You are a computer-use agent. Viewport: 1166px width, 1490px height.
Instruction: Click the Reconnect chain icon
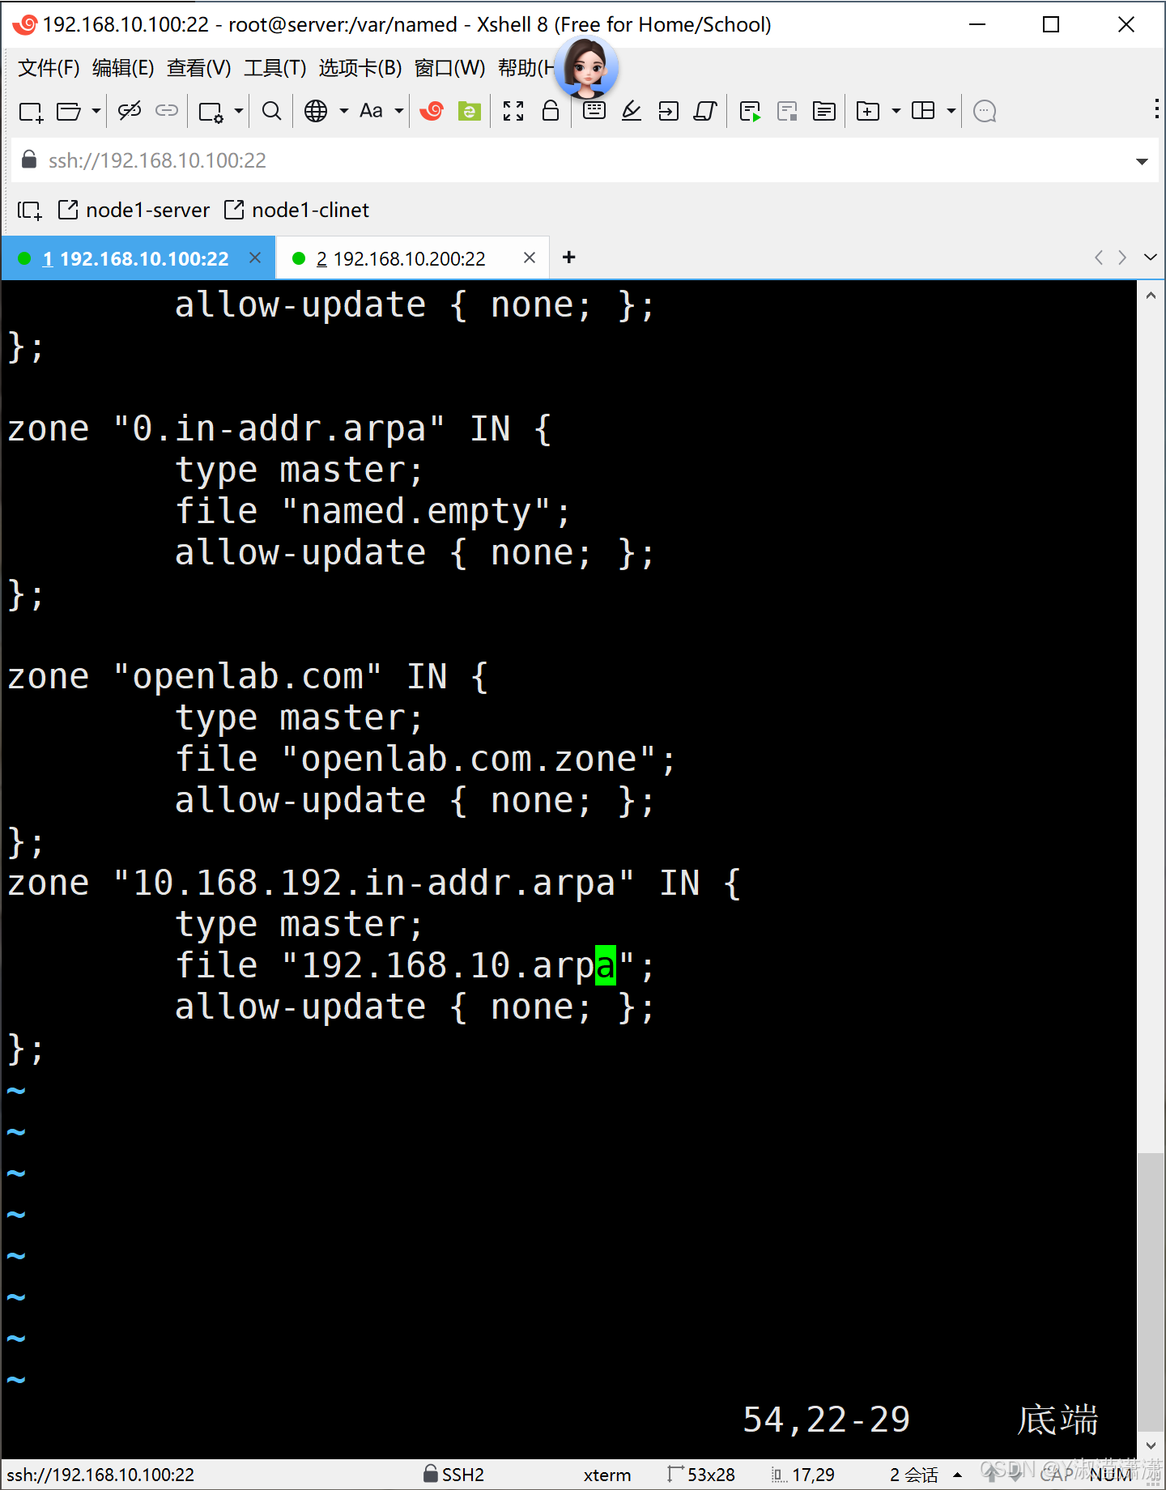coord(167,111)
